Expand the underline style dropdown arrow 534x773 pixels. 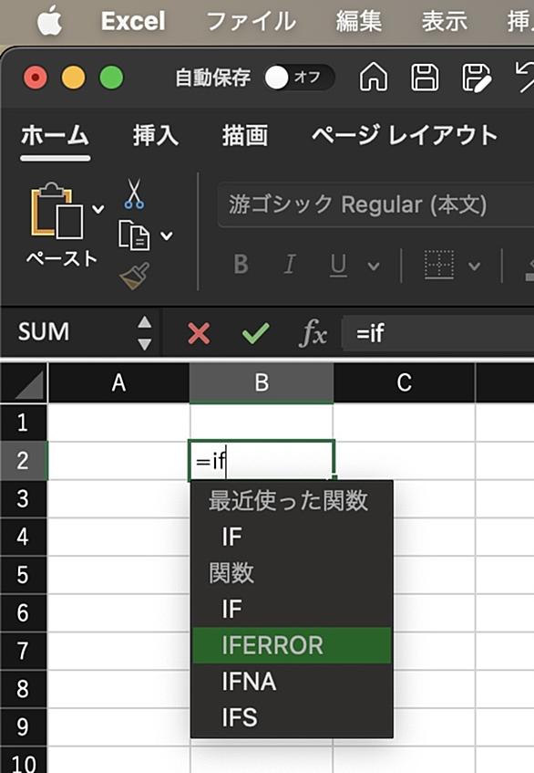tap(374, 266)
